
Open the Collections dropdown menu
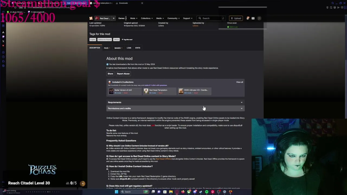[x=147, y=18]
